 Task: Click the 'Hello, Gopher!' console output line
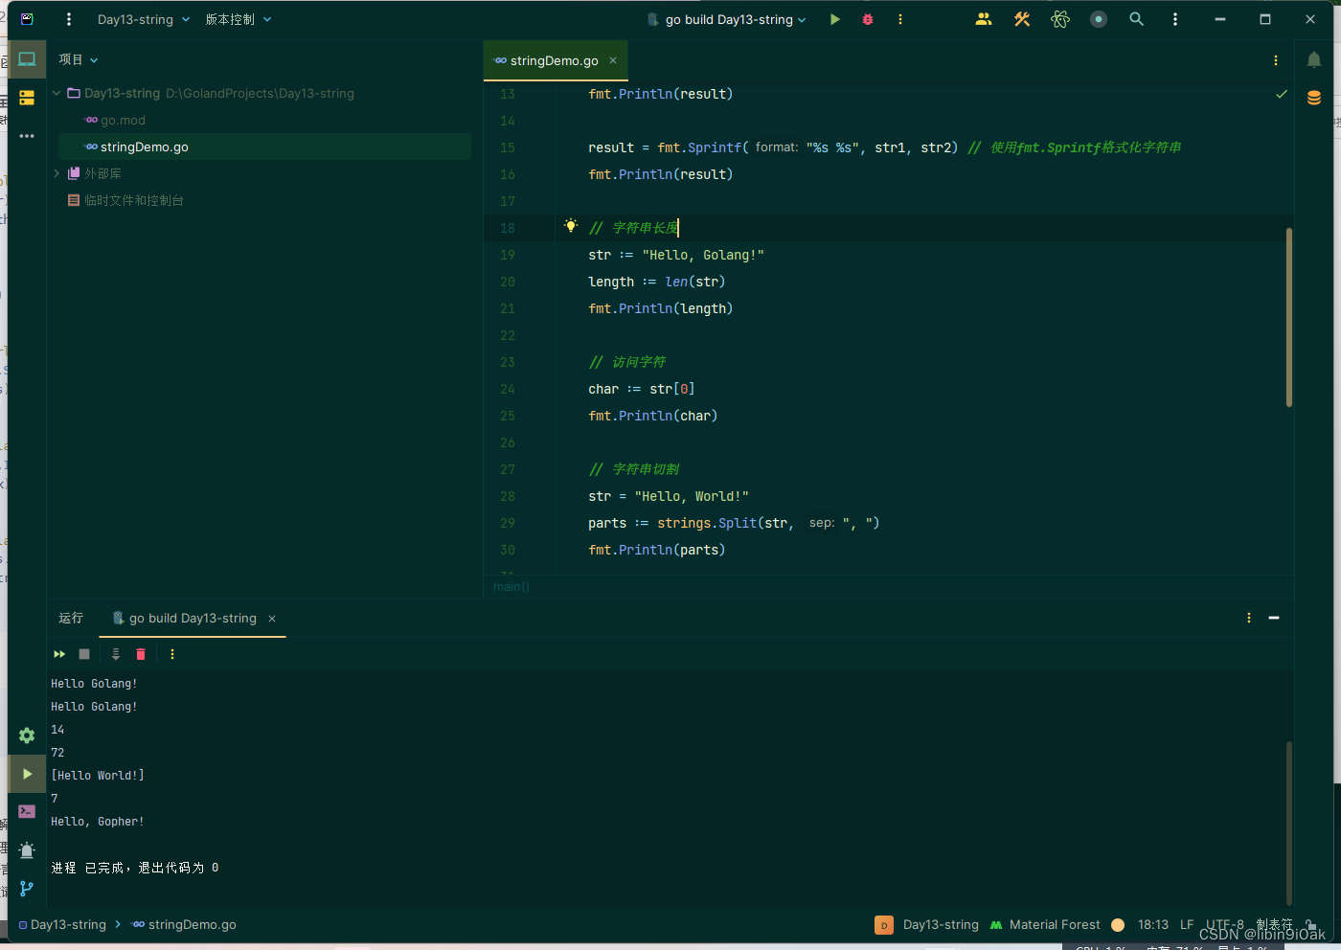98,822
